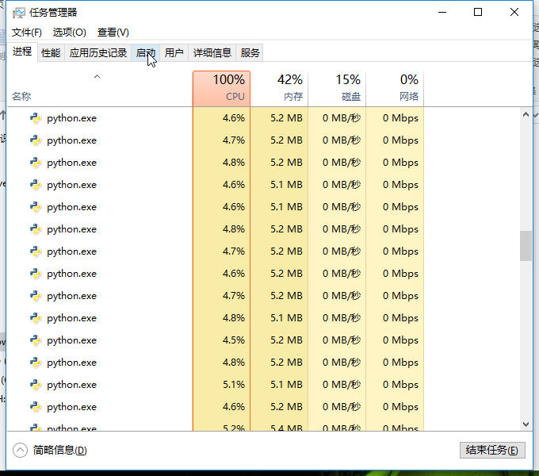Click the scrollbar up arrow
This screenshot has height=476, width=539.
pyautogui.click(x=526, y=114)
